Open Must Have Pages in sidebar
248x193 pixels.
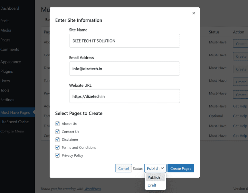[x=15, y=112]
